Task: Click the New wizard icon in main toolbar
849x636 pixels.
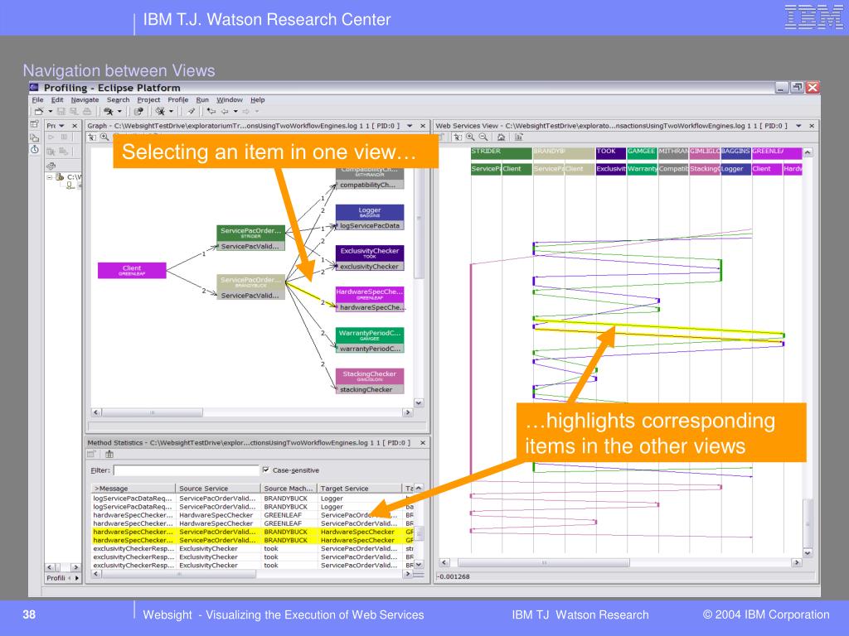Action: click(38, 112)
